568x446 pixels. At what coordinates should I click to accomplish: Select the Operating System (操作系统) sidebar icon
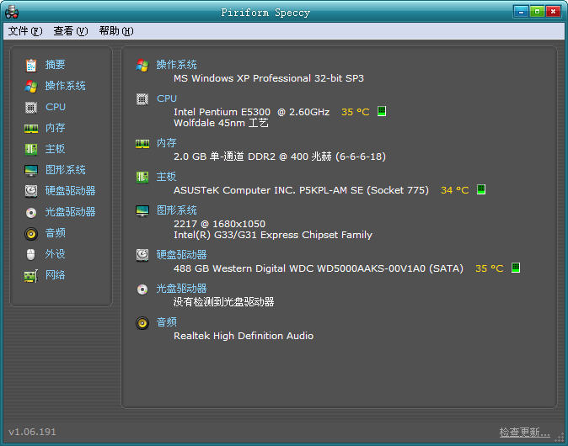pyautogui.click(x=31, y=86)
